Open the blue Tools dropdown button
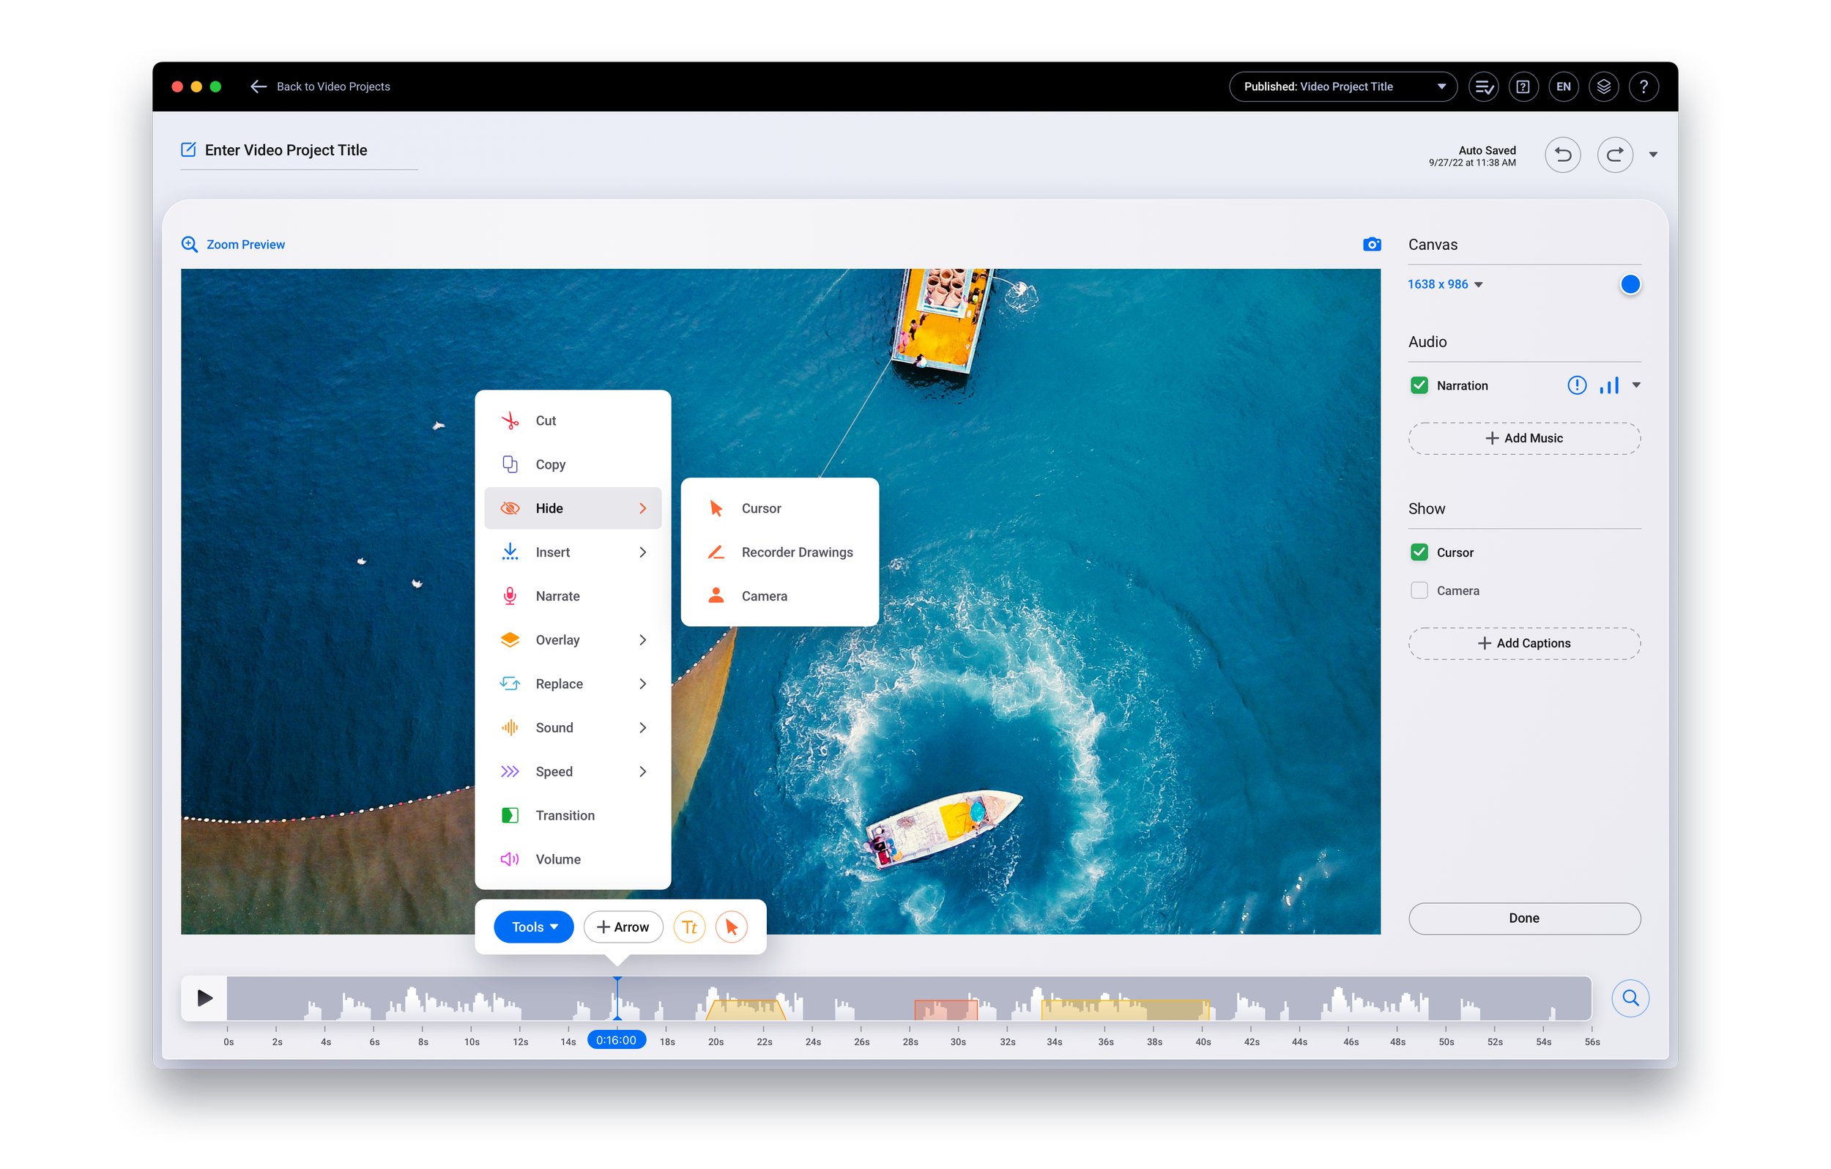This screenshot has width=1831, height=1169. tap(534, 927)
